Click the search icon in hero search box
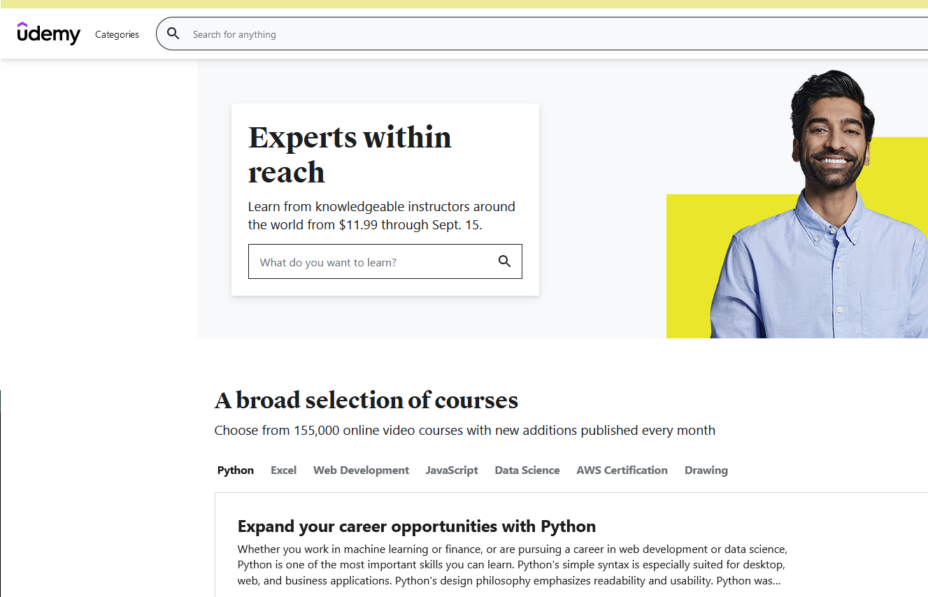The image size is (928, 597). (x=504, y=261)
